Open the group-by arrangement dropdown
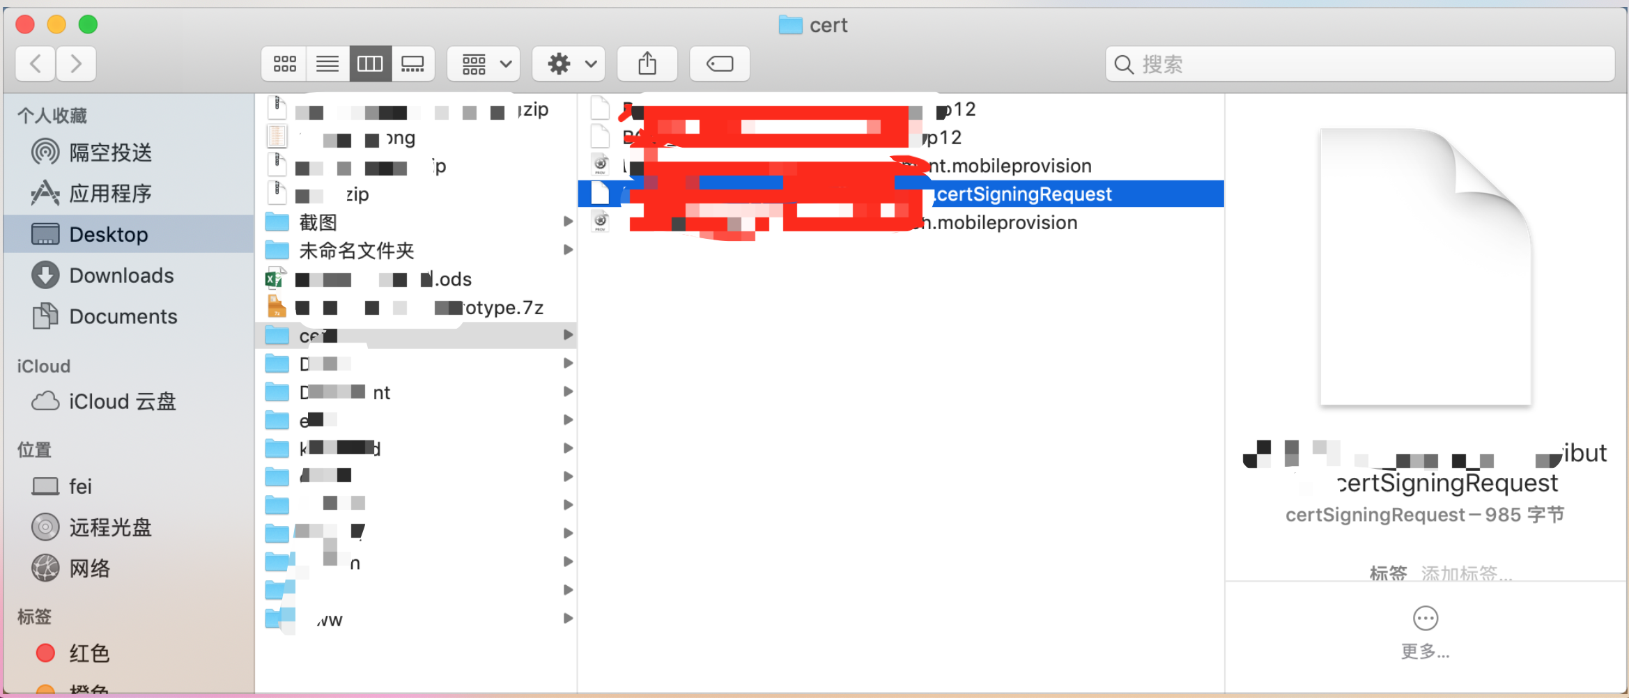The height and width of the screenshot is (698, 1629). click(x=484, y=64)
